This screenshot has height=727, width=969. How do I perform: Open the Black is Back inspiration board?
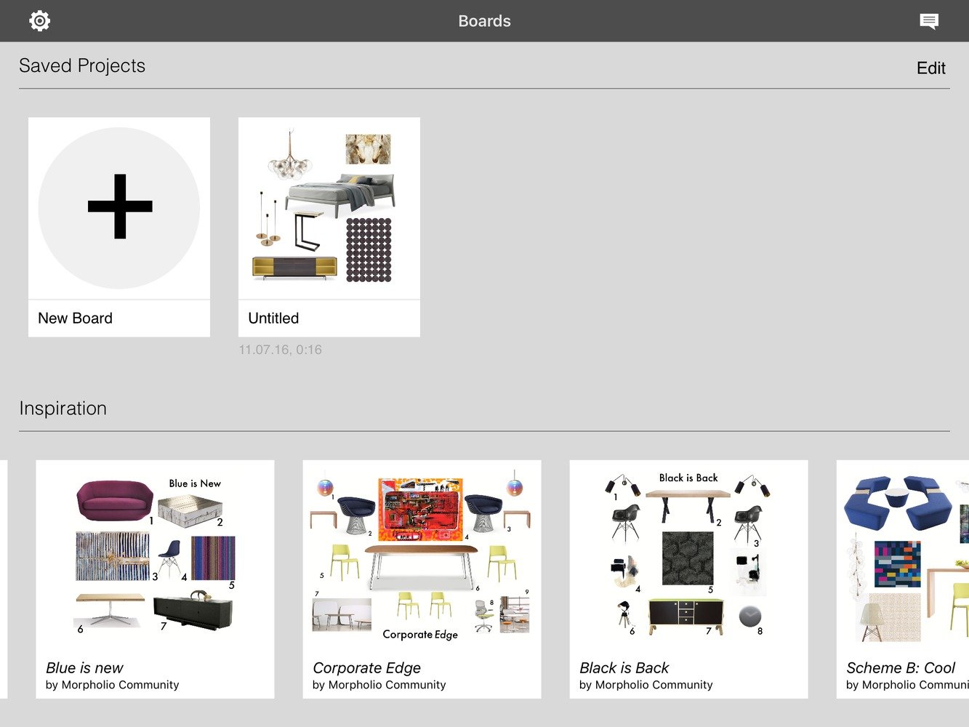pyautogui.click(x=688, y=560)
